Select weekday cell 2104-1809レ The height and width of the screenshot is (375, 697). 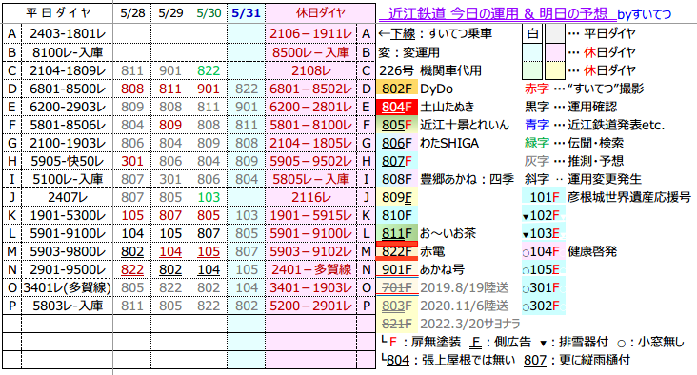67,70
